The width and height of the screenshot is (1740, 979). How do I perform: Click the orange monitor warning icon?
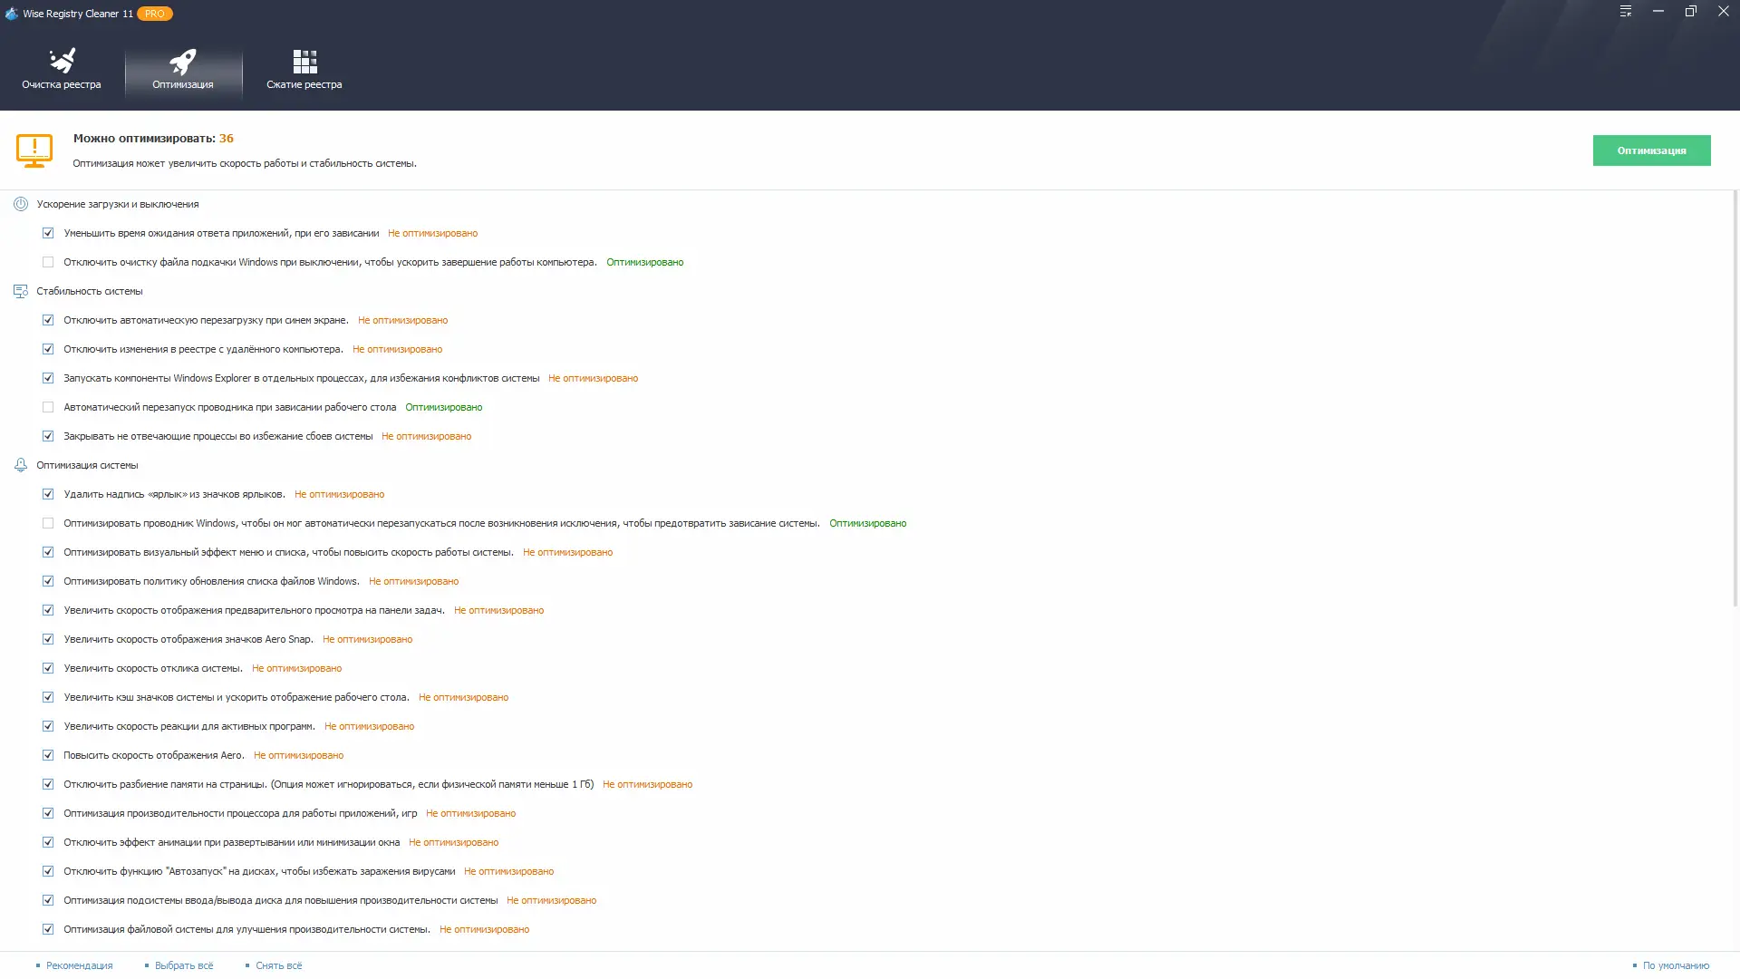pyautogui.click(x=34, y=150)
